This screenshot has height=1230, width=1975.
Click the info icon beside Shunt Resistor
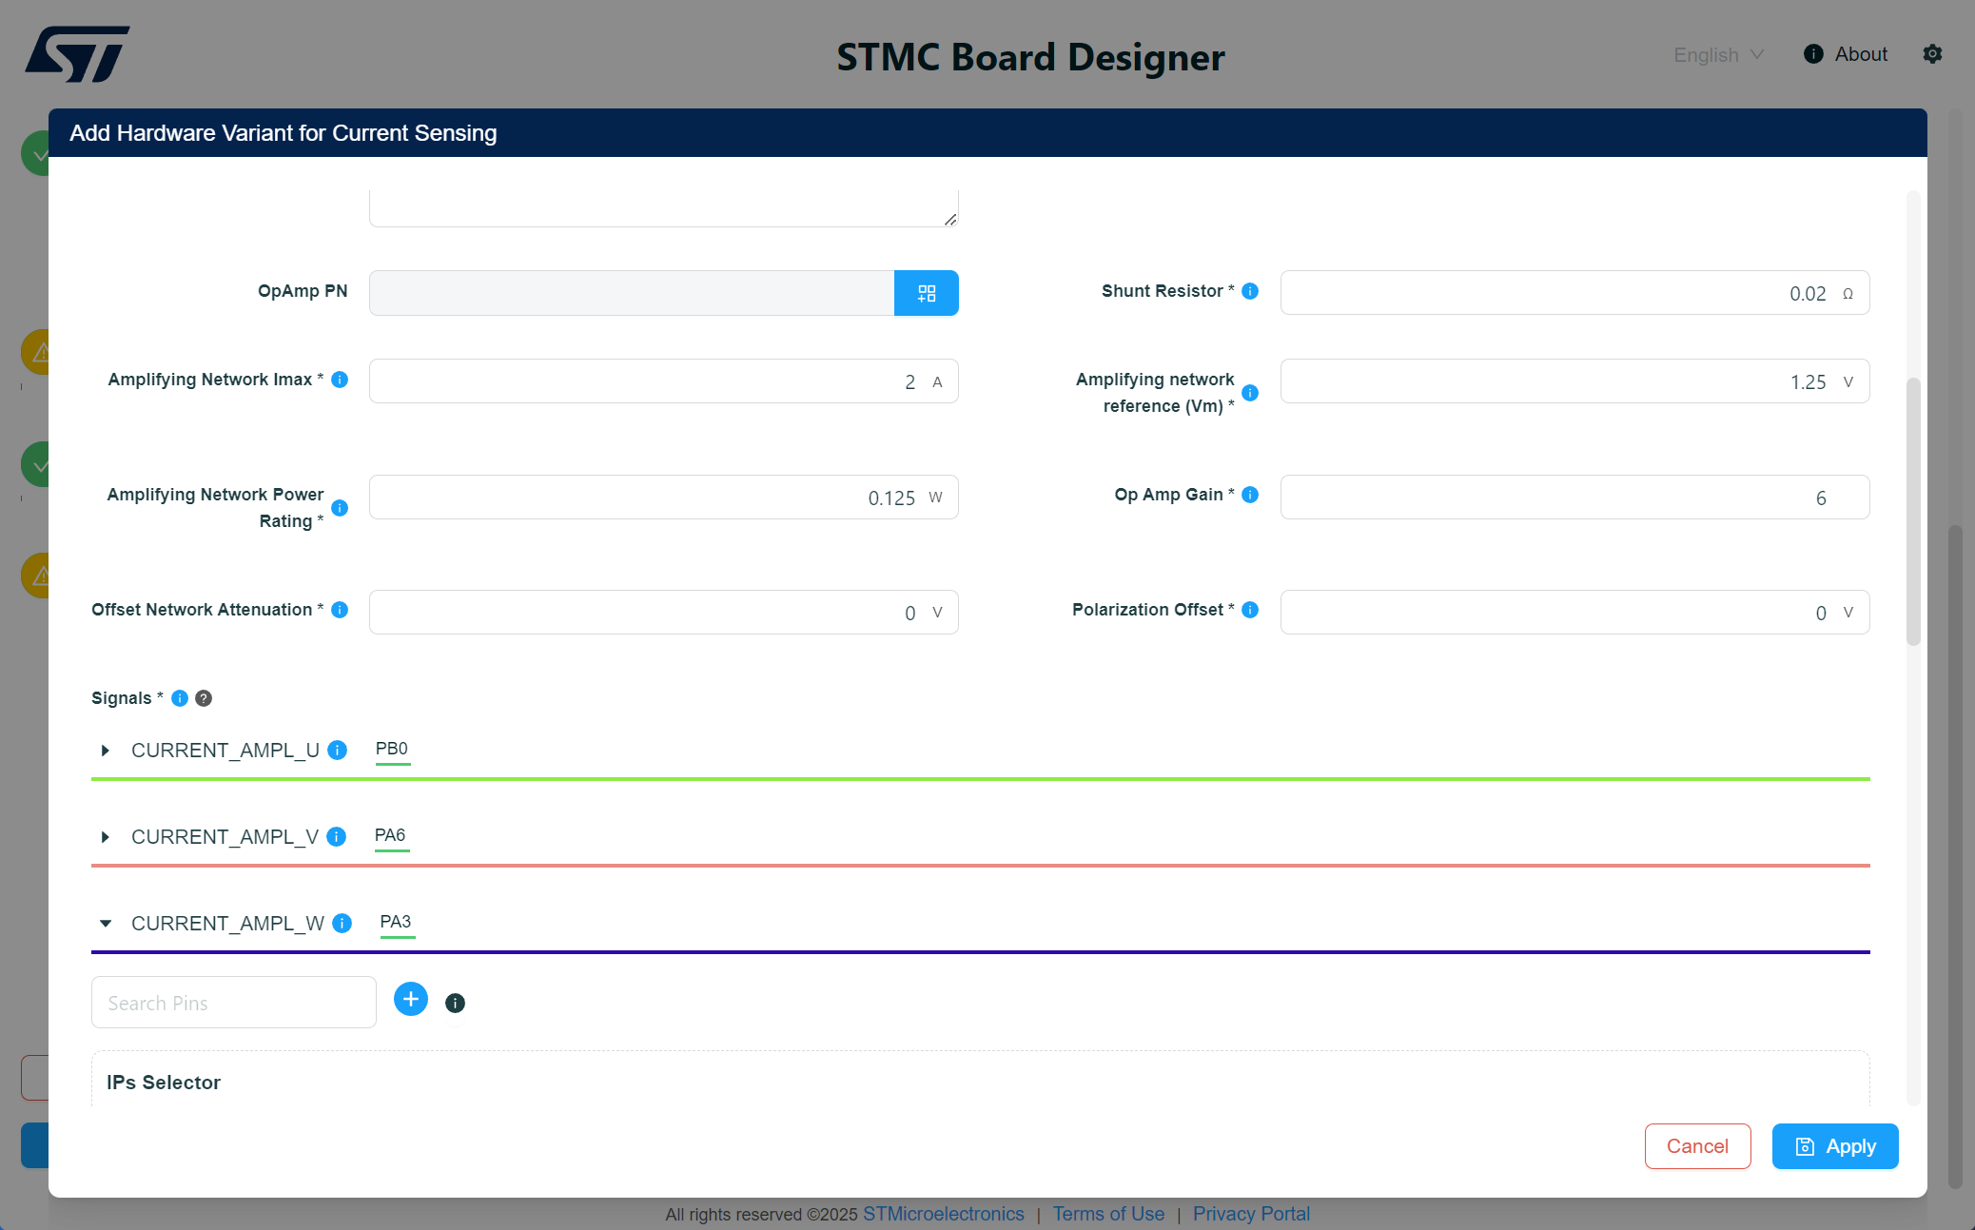pyautogui.click(x=1249, y=291)
